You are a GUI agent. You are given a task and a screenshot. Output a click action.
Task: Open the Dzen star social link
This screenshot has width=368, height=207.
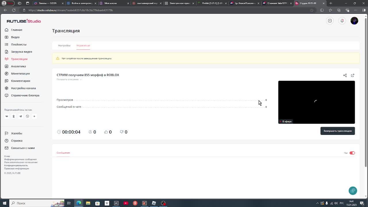point(34,116)
